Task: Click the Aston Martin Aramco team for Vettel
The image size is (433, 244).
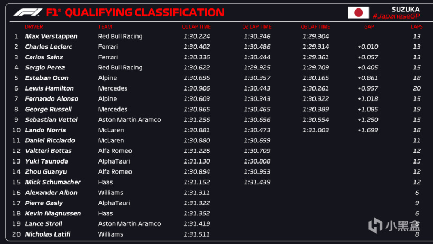Action: 130,120
